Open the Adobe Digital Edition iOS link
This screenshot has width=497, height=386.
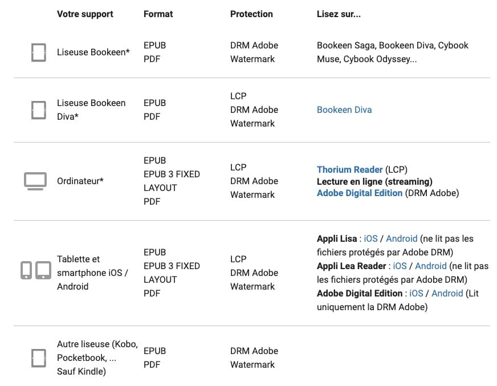[416, 293]
